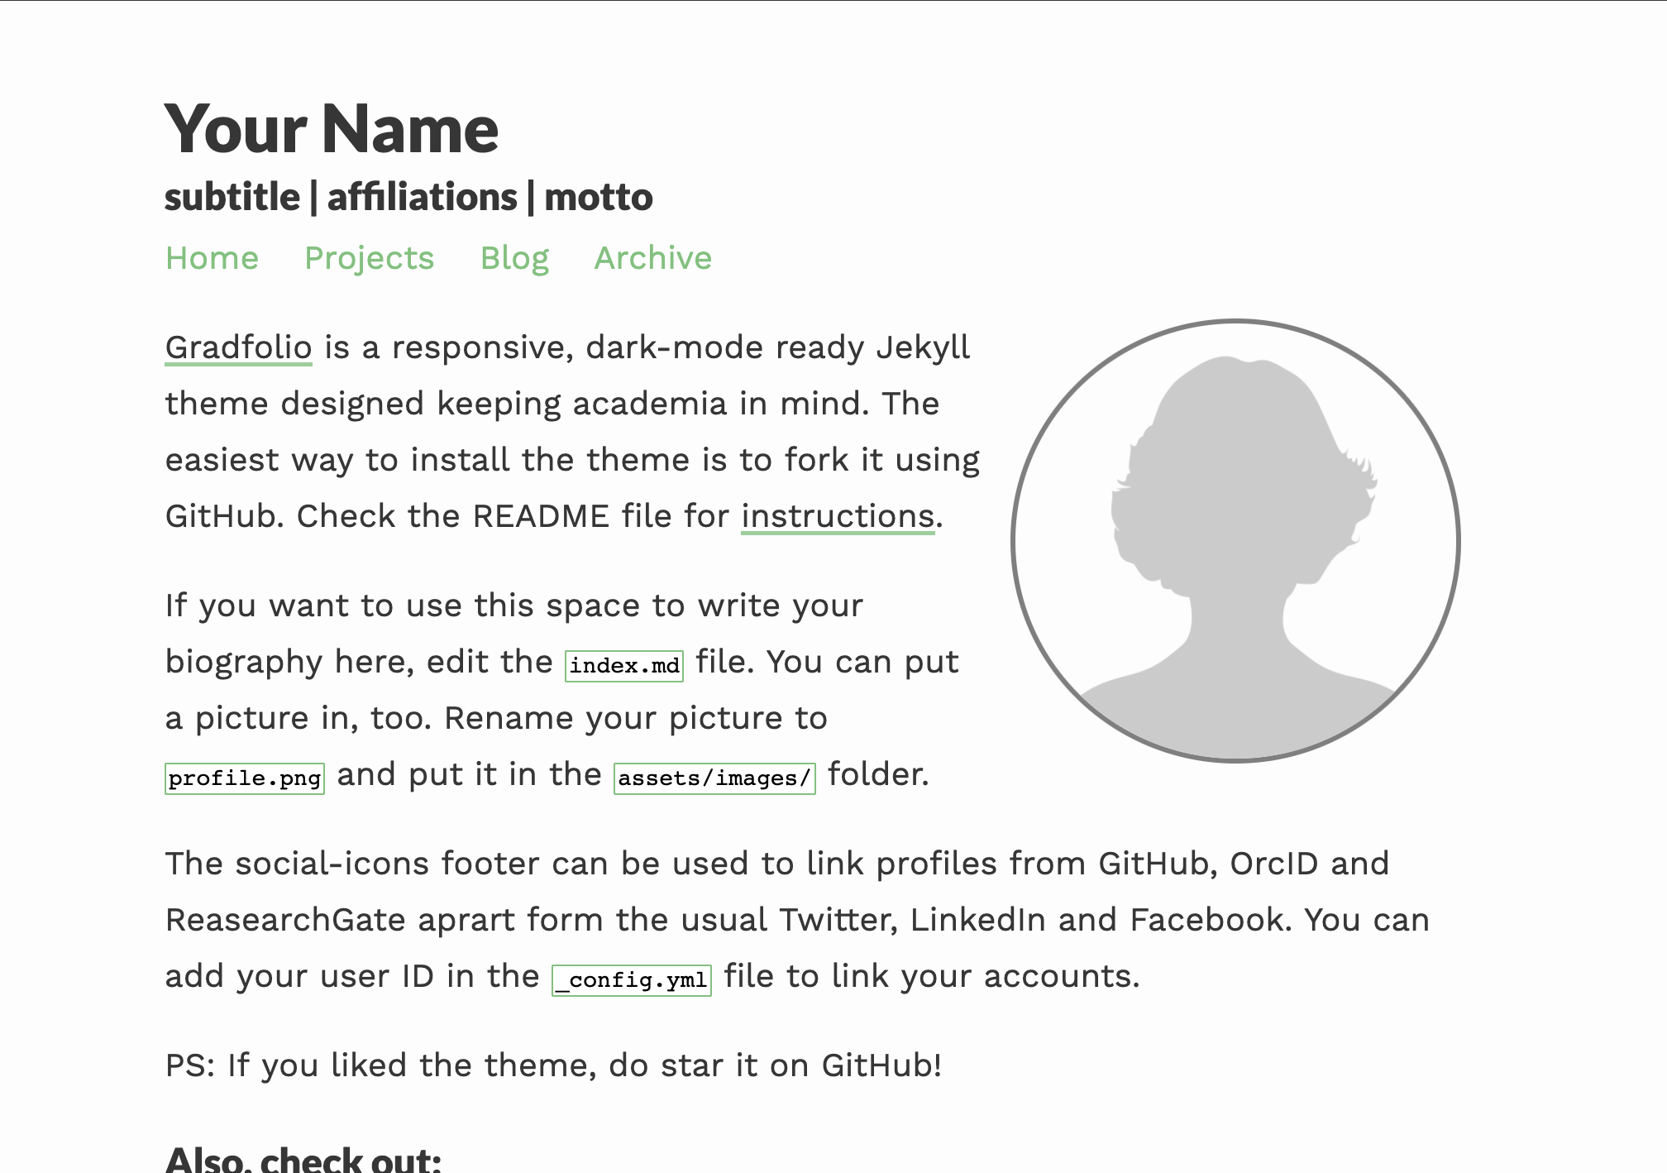This screenshot has height=1173, width=1667.
Task: Open the README instructions link
Action: click(838, 516)
